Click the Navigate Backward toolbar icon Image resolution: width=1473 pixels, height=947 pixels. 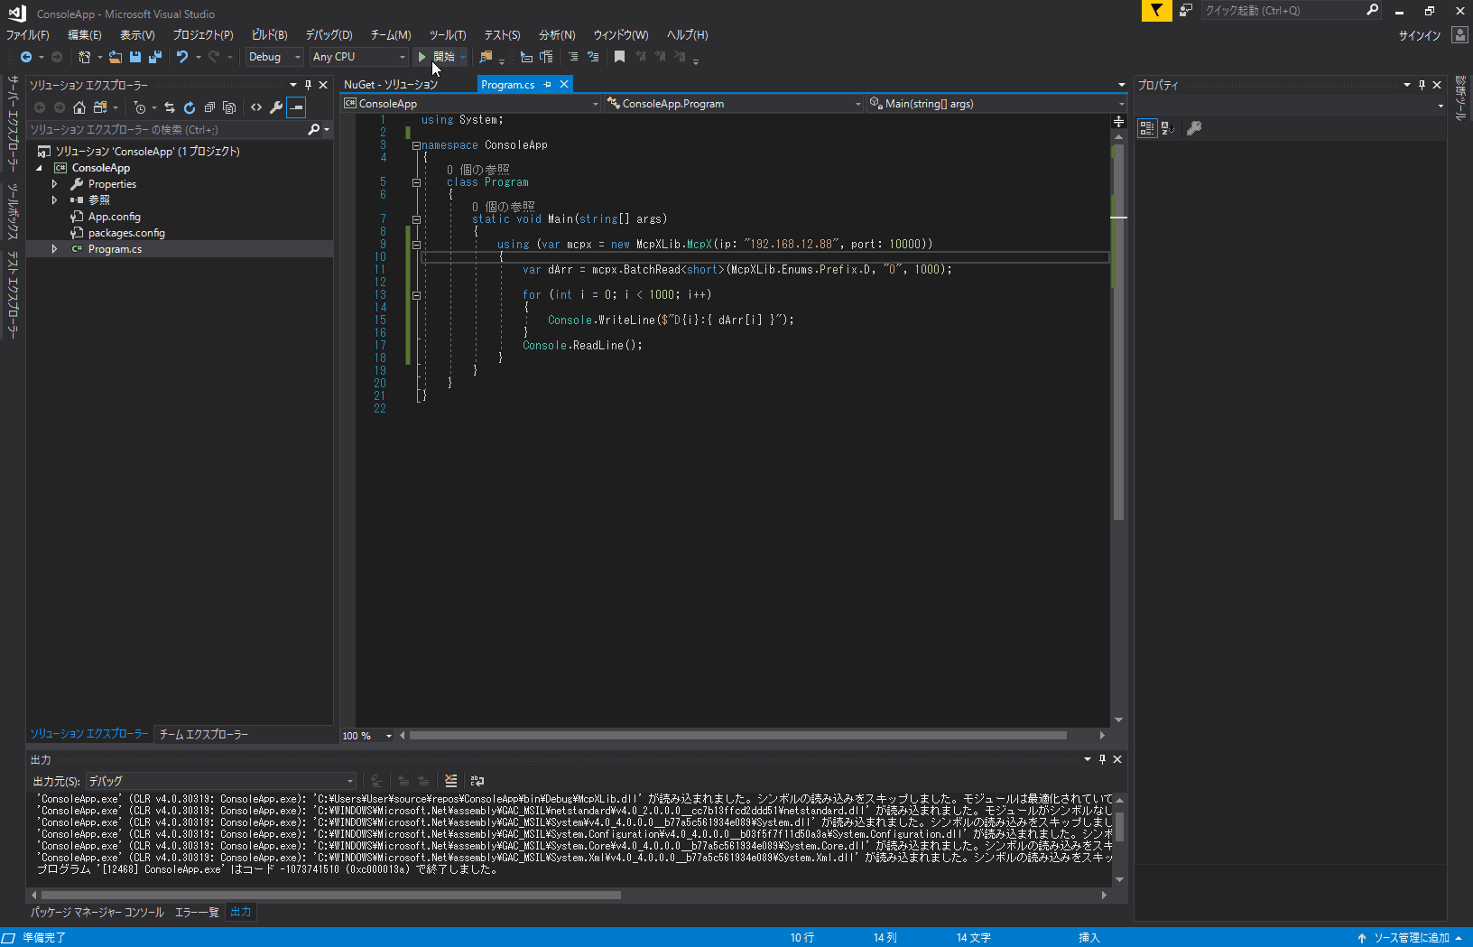click(x=28, y=56)
